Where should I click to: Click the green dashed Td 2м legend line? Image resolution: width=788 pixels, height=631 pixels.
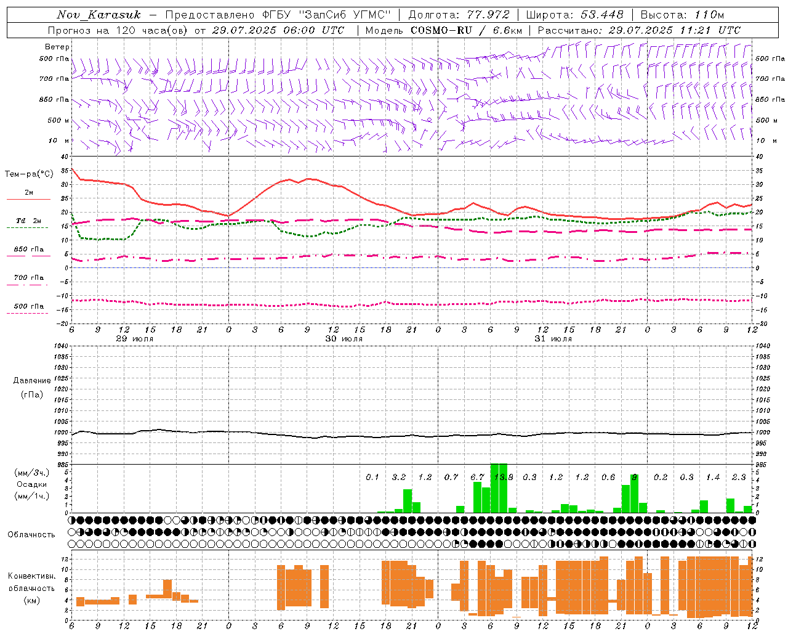[27, 227]
